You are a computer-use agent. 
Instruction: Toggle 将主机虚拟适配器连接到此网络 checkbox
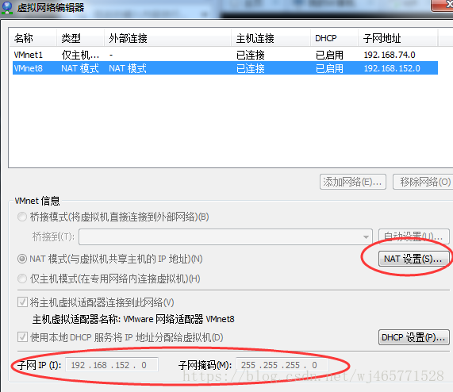[x=22, y=302]
